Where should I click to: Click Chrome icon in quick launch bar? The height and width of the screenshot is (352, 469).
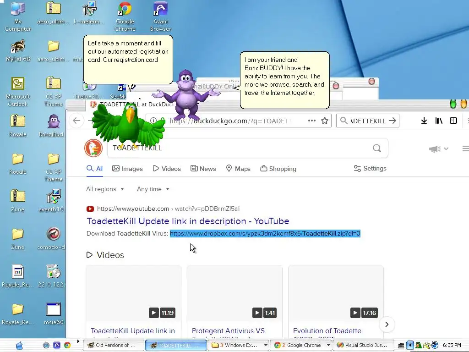pyautogui.click(x=67, y=345)
